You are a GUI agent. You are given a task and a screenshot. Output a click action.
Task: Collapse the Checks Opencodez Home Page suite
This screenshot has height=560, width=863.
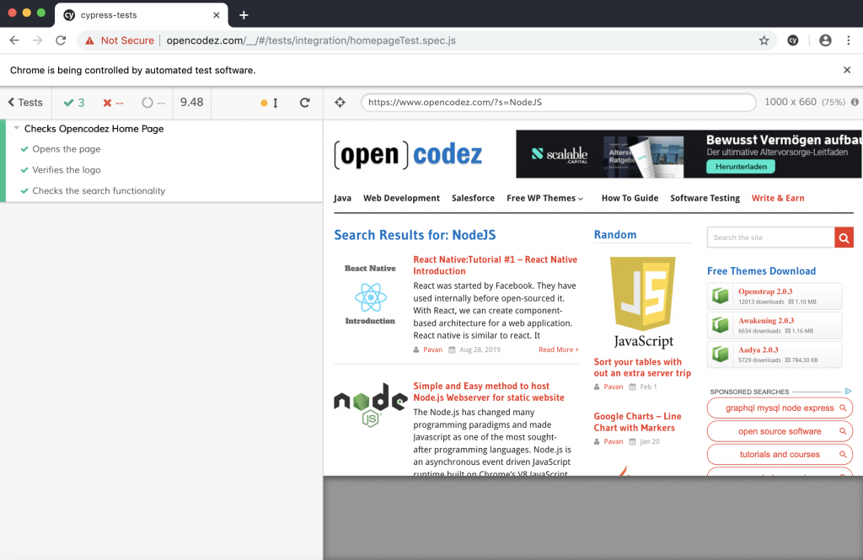17,128
